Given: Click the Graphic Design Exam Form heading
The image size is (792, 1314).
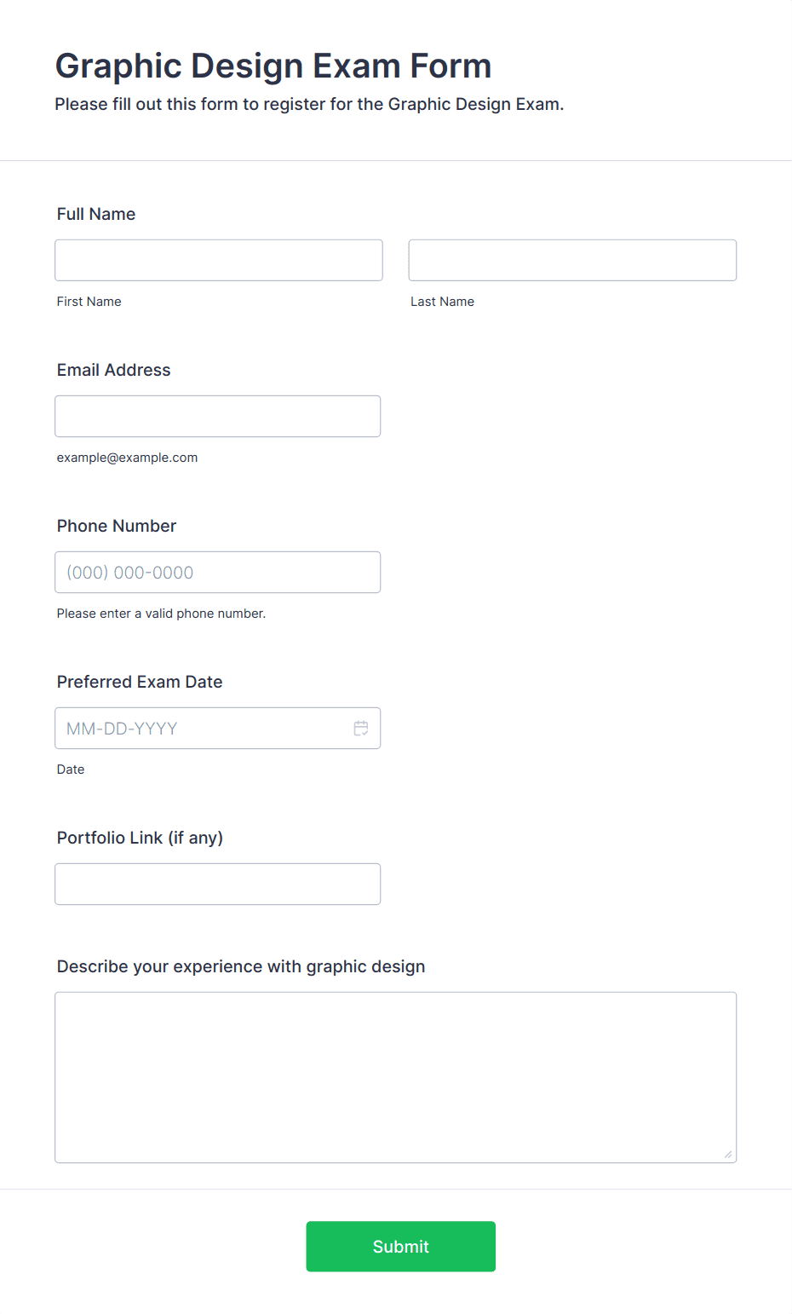Looking at the screenshot, I should 273,66.
